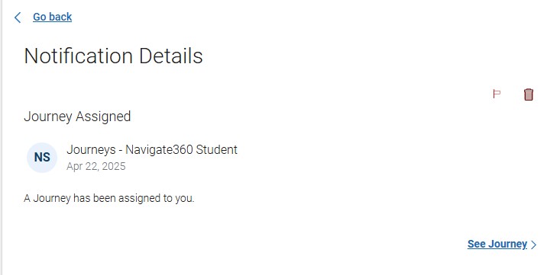Click the gray vertical bar at left edge
This screenshot has height=275, width=560.
[x=1, y=137]
